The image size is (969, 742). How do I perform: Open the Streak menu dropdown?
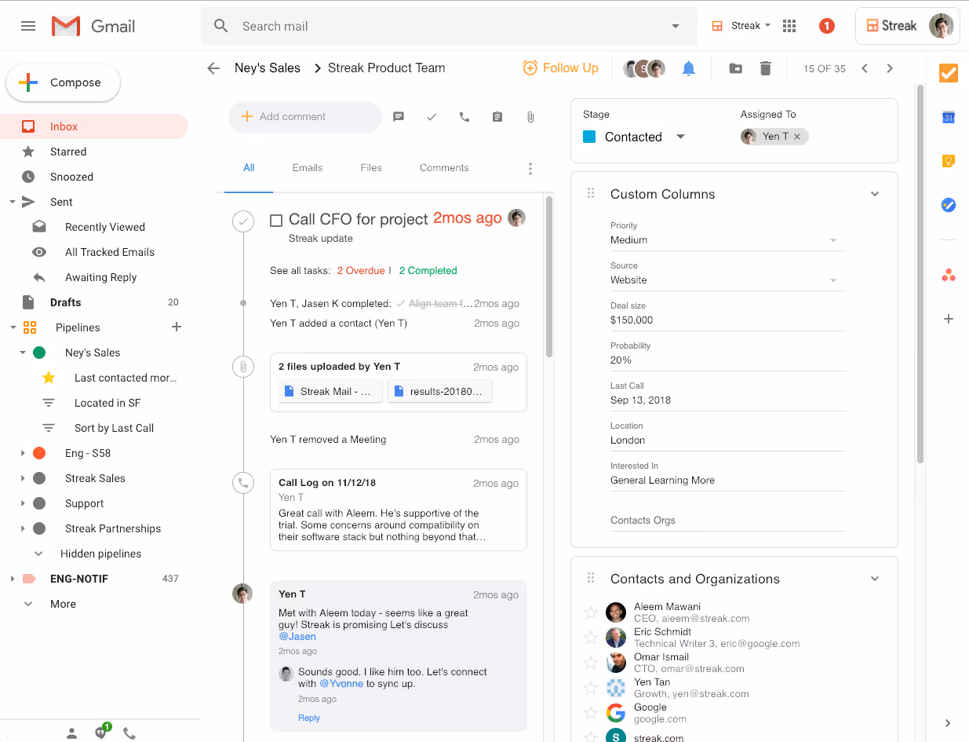(x=741, y=26)
